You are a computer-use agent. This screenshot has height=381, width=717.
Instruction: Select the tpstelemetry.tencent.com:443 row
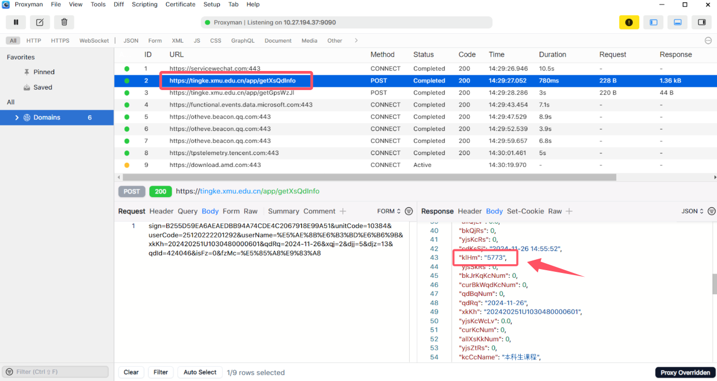click(x=416, y=153)
